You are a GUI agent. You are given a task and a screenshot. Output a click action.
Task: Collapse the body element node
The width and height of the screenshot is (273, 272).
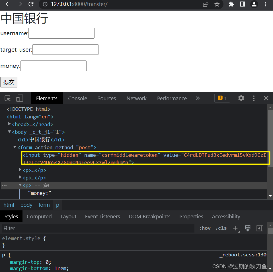(9, 132)
